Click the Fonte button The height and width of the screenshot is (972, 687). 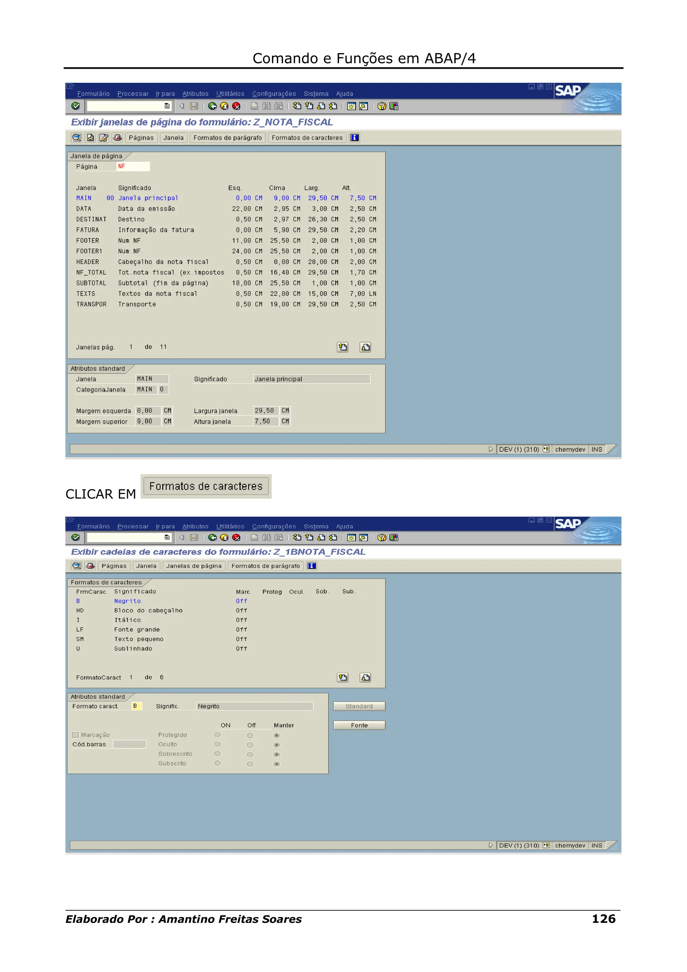pos(359,725)
